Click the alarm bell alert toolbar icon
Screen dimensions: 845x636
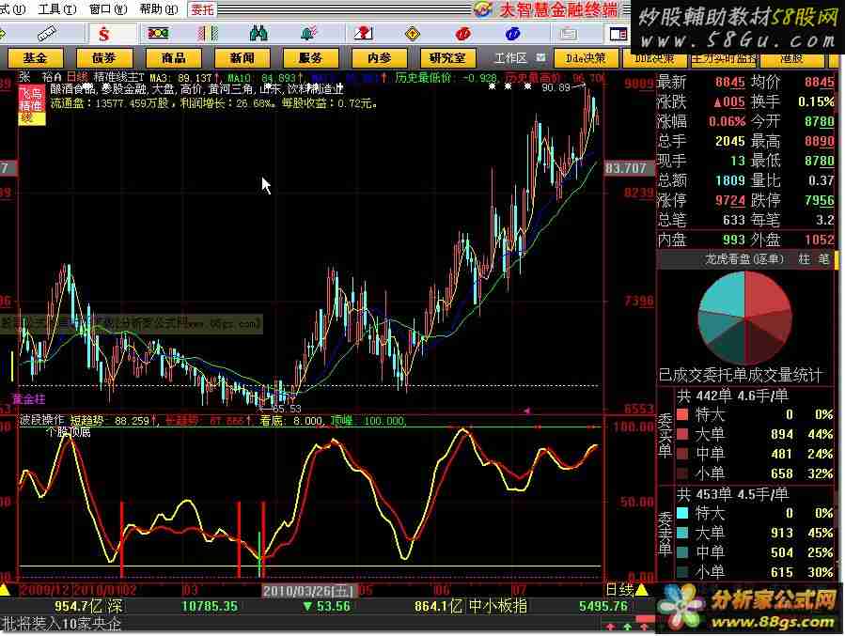coord(309,34)
